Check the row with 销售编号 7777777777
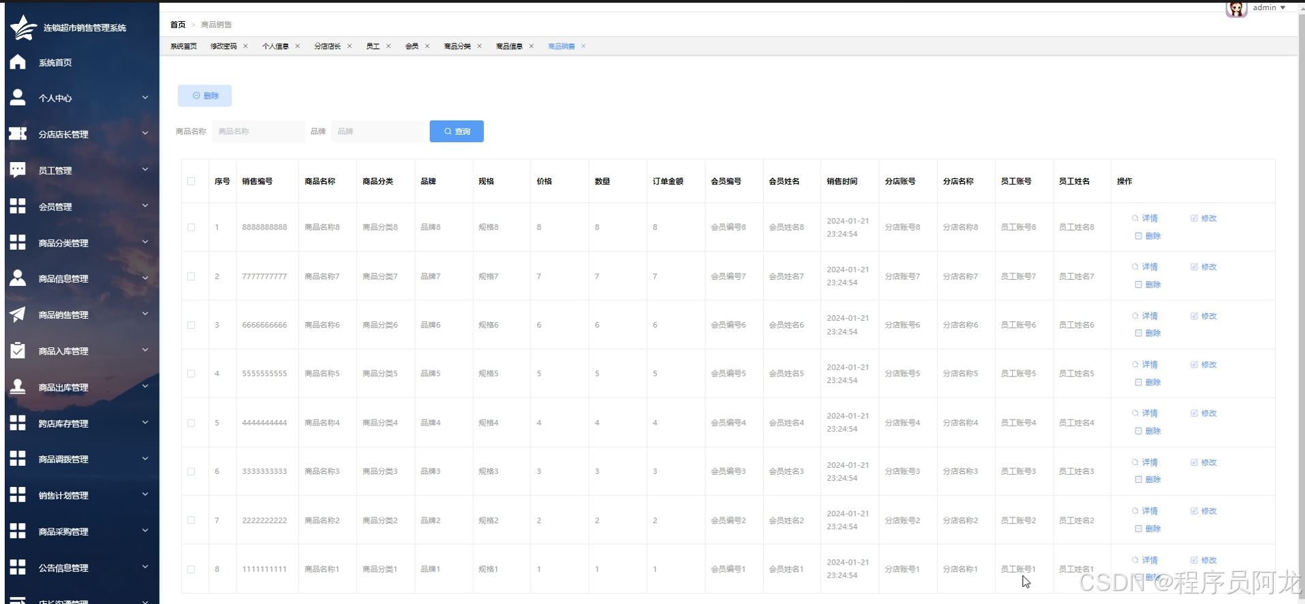Image resolution: width=1305 pixels, height=604 pixels. (191, 276)
